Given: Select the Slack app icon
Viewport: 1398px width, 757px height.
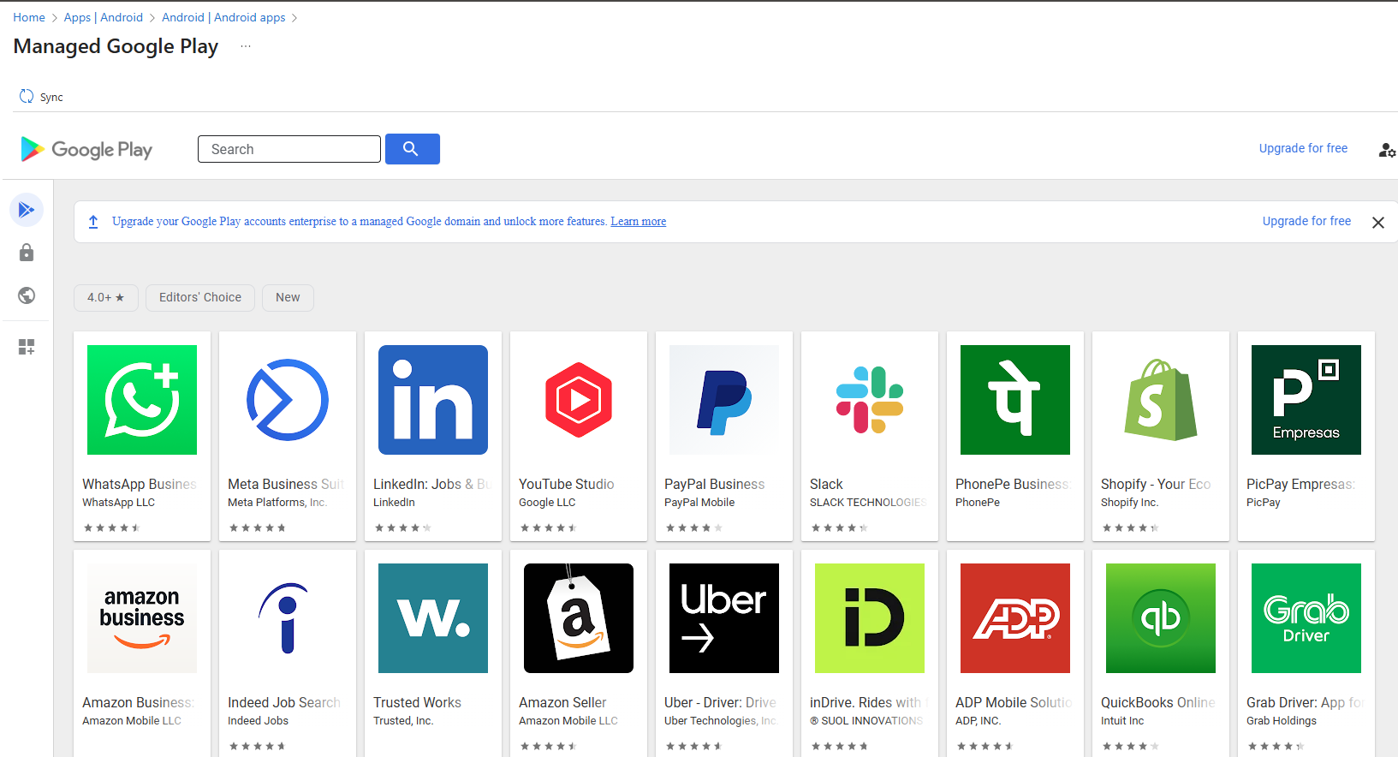Looking at the screenshot, I should pos(869,400).
